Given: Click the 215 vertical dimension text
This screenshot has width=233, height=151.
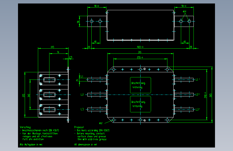Looking at the screenshot, I should [23, 95].
